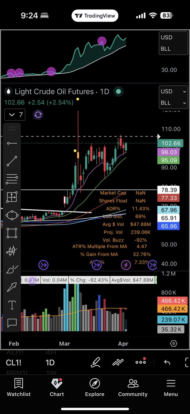Tap purple marker on upper pane peak
Viewport: 190px width, 414px height.
point(102,41)
